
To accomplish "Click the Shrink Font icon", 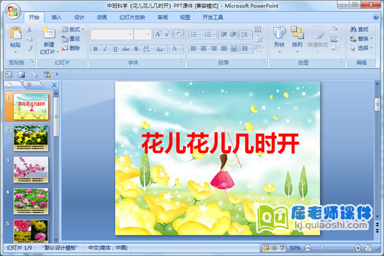I will coord(168,34).
